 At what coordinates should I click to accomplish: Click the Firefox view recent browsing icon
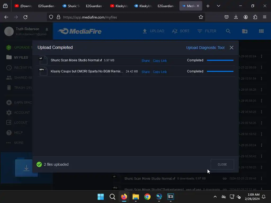5,6
